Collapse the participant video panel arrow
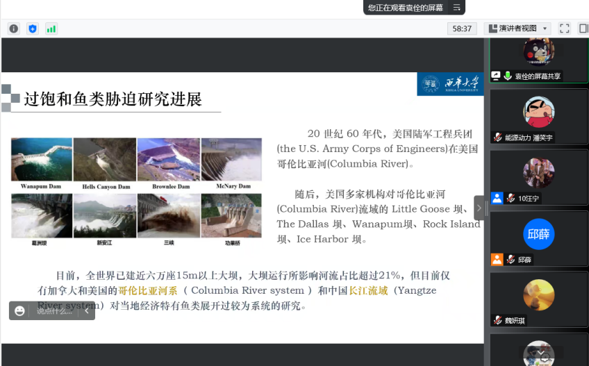The image size is (589, 366). pos(479,208)
